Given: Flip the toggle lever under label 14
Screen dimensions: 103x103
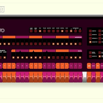Looking at the screenshot, I should click(x=18, y=77).
